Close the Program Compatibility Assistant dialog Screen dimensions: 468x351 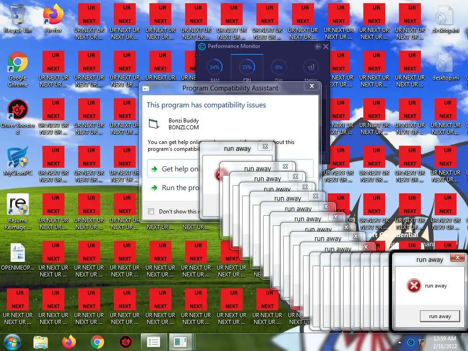[x=312, y=86]
